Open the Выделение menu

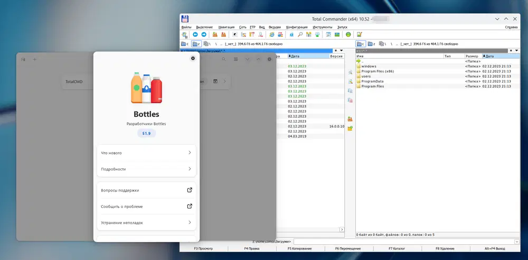(204, 27)
